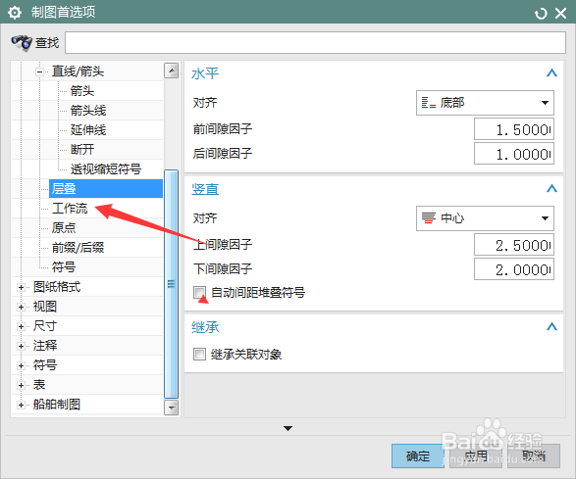Select 箭头线 tree item
Image resolution: width=576 pixels, height=479 pixels.
pos(88,111)
